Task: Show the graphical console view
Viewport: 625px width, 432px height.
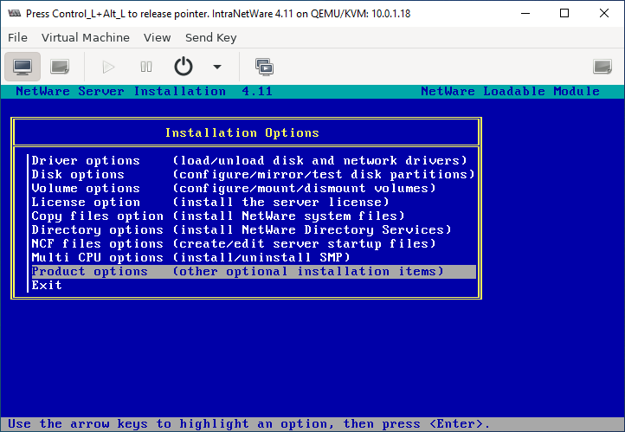Action: [x=23, y=67]
